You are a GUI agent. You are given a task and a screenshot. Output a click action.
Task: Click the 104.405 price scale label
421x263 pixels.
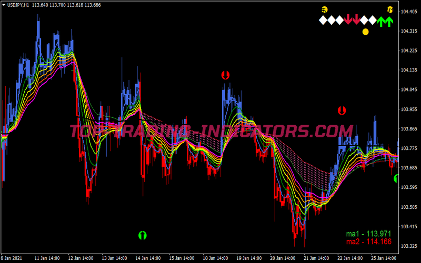[x=409, y=12]
